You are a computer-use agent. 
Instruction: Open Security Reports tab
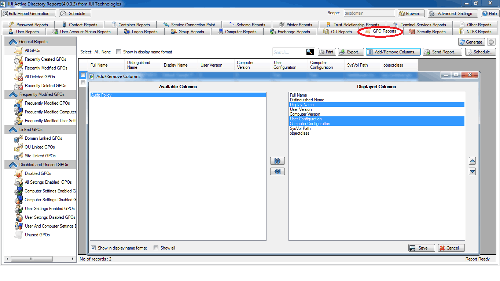427,32
